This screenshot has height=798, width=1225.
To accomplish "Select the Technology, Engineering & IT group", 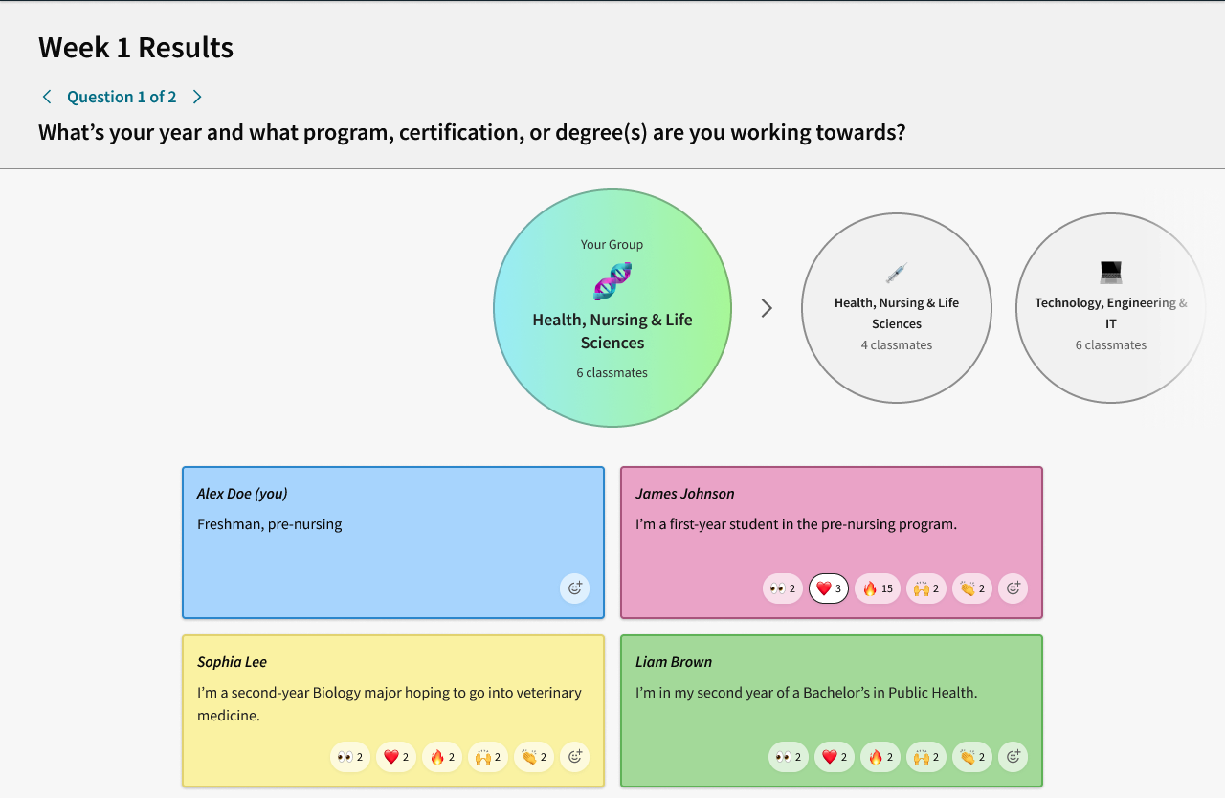I will pyautogui.click(x=1110, y=307).
